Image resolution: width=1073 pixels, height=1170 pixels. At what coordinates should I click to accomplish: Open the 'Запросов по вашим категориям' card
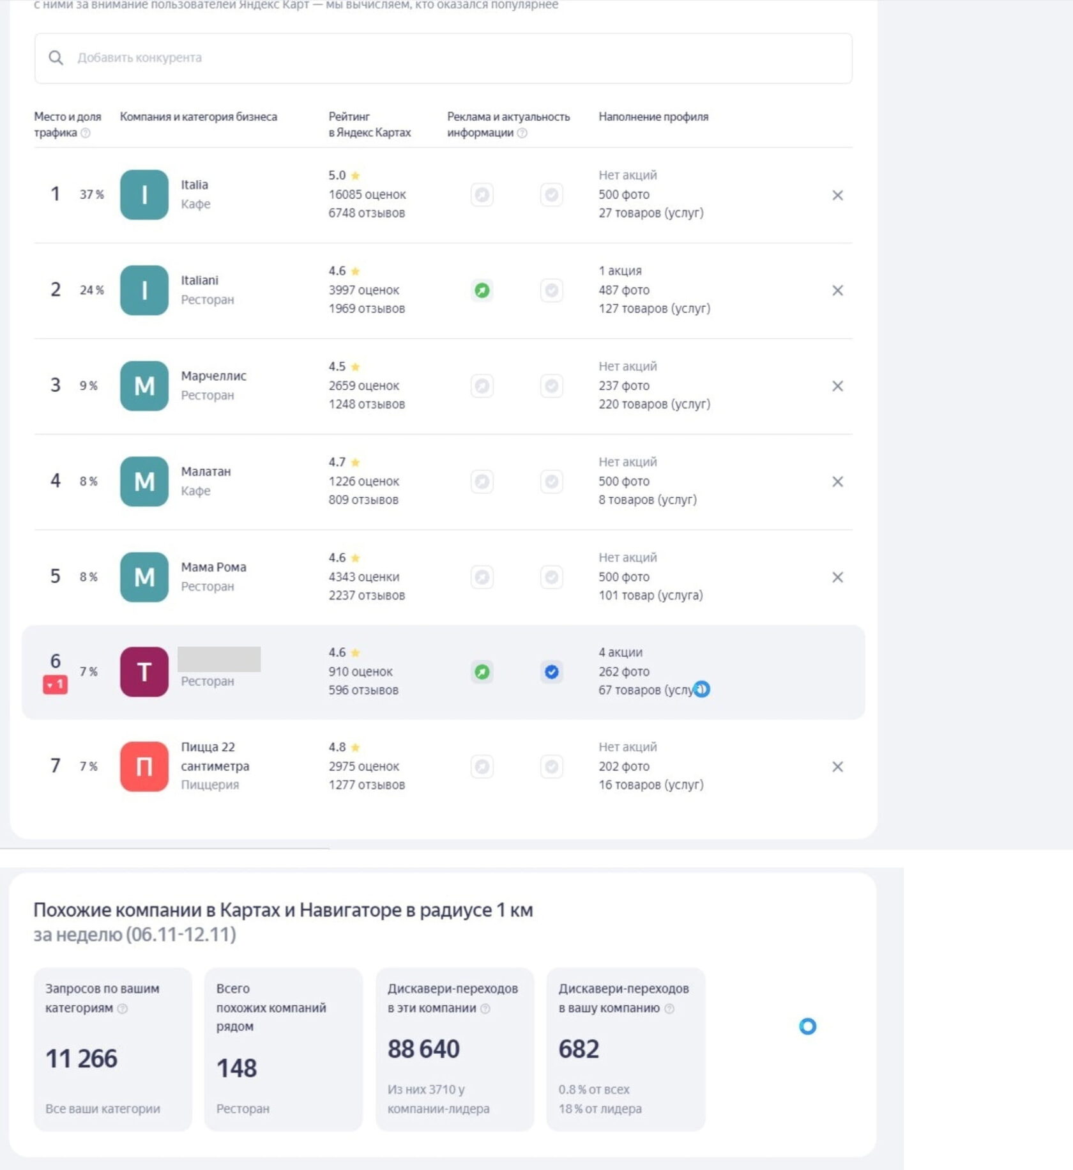113,1049
